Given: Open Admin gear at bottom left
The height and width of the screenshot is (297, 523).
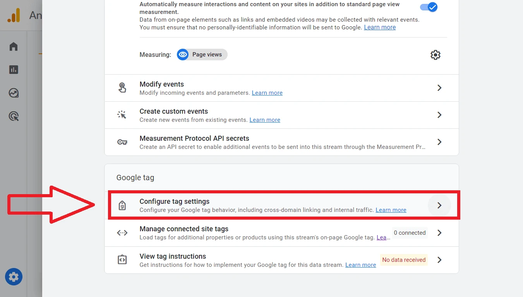Looking at the screenshot, I should 14,277.
